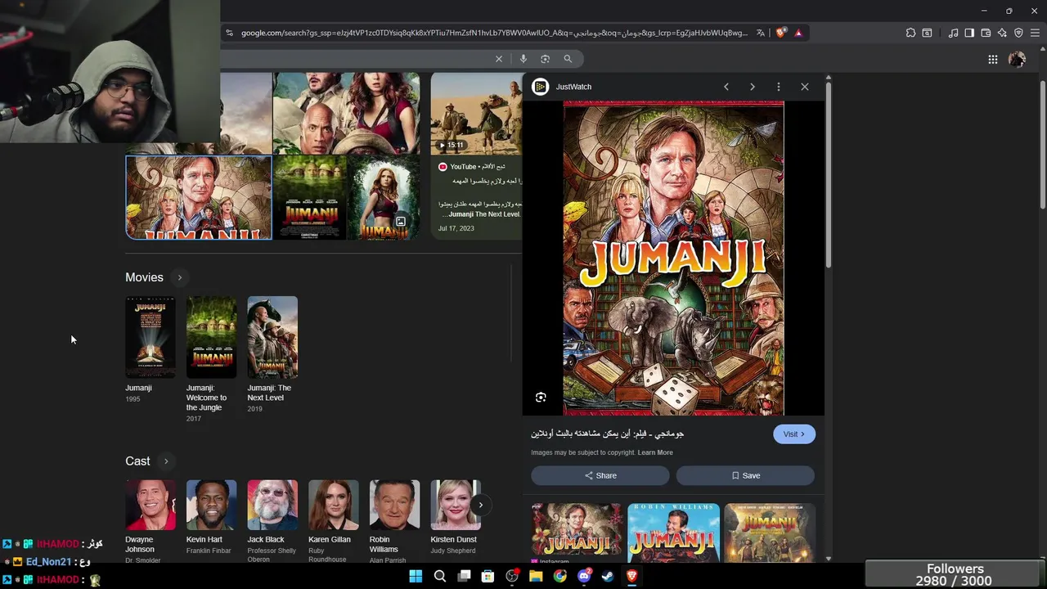Screen dimensions: 1047x589
Task: Open the Brave main hamburger menu
Action: coord(1035,33)
